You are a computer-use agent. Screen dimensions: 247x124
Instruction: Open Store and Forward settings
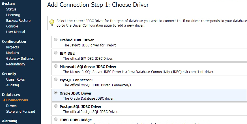point(21,111)
